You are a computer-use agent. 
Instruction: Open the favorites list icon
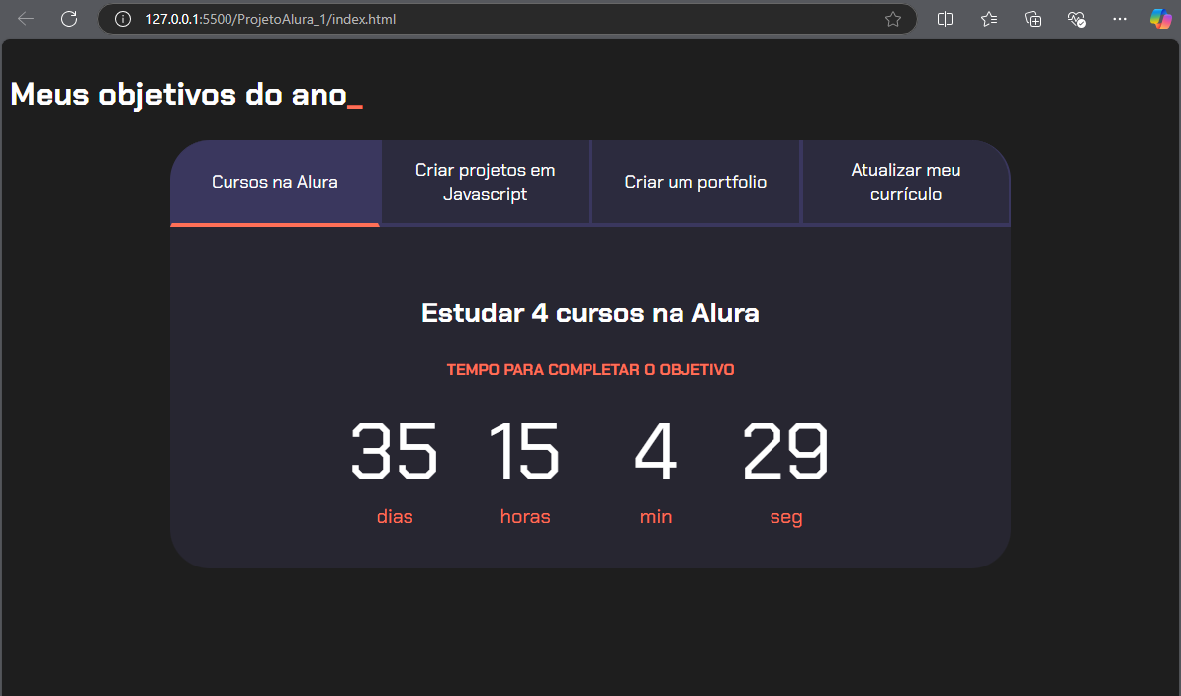988,18
